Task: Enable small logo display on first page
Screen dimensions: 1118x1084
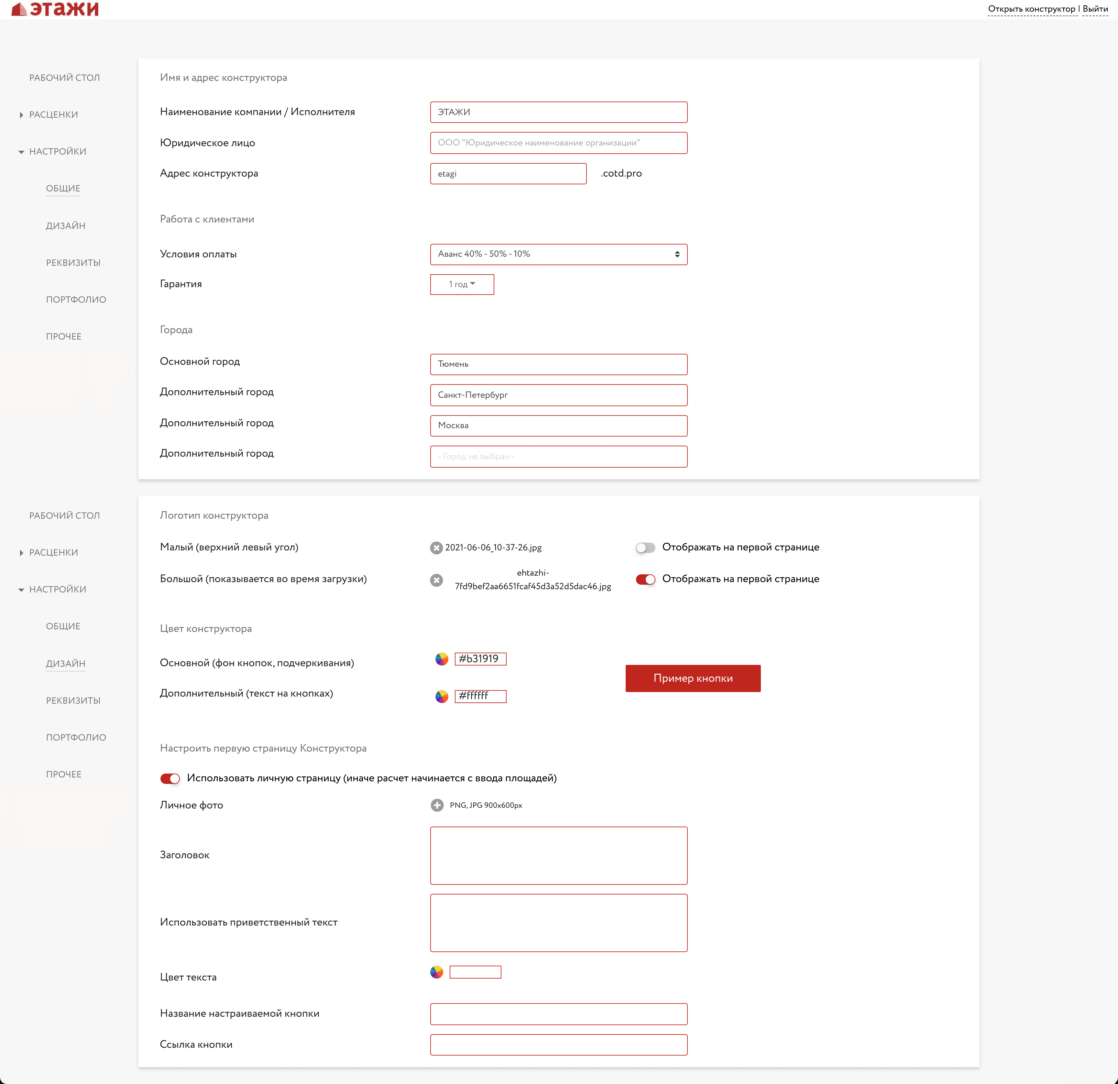Action: tap(645, 547)
